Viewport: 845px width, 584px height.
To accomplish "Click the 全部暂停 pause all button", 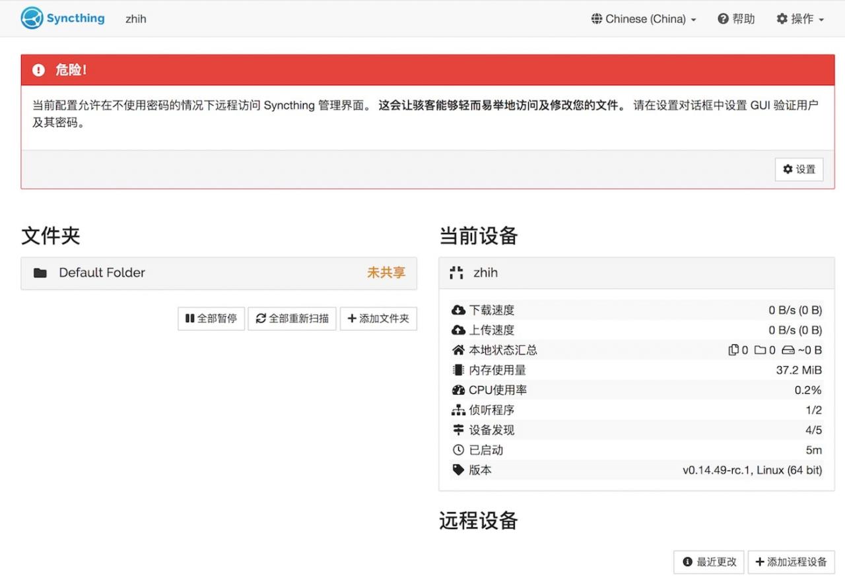I will (x=211, y=319).
